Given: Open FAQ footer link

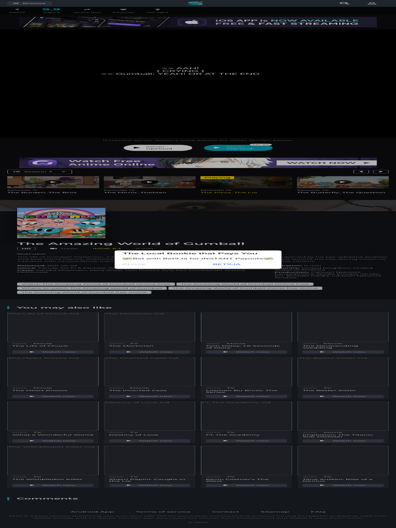Looking at the screenshot, I should tap(318, 512).
